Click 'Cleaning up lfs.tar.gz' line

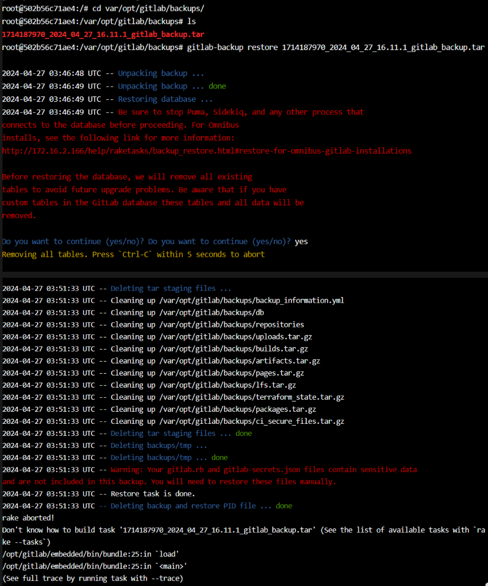click(149, 385)
